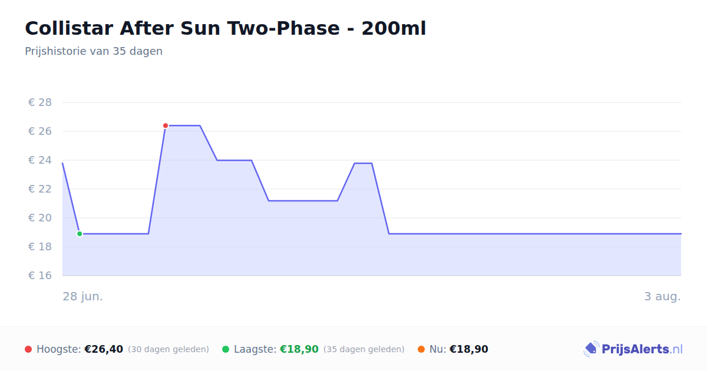Click the 35 dagen geleden note
Screen dimensions: 707x371
tap(364, 349)
